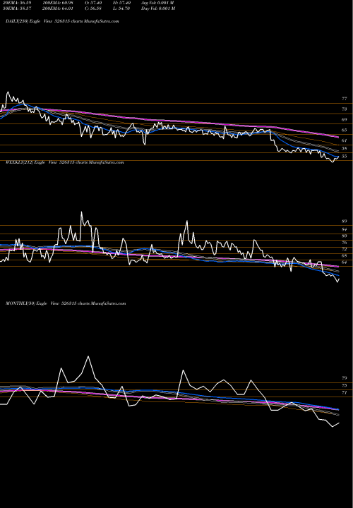Click the 71 price level on monthly axis
The height and width of the screenshot is (508, 353).
pos(345,393)
